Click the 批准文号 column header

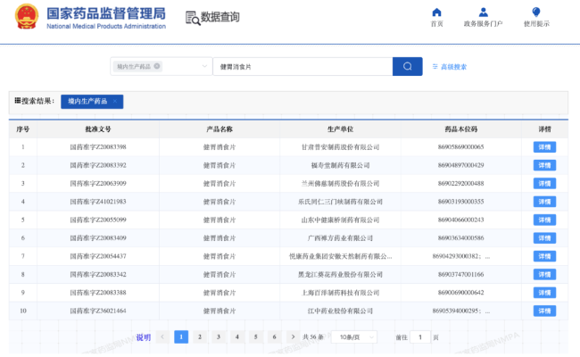tap(98, 129)
